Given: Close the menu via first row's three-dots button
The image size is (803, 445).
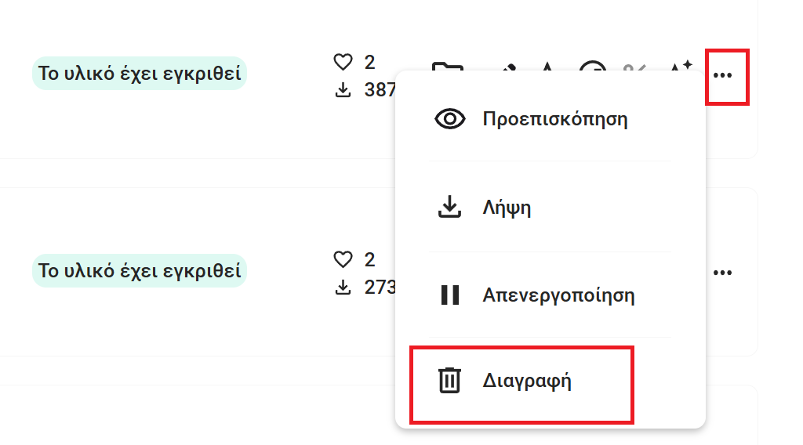Looking at the screenshot, I should pos(722,75).
